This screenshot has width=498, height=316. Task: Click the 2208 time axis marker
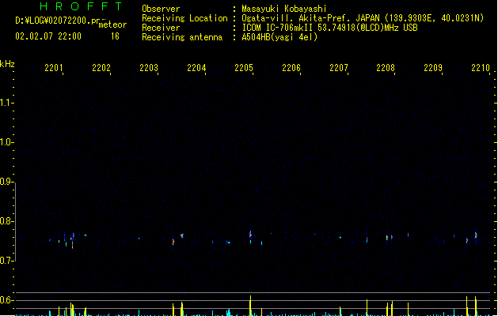point(386,68)
